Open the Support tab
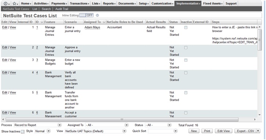This screenshot has width=266, height=140. pos(231,4)
